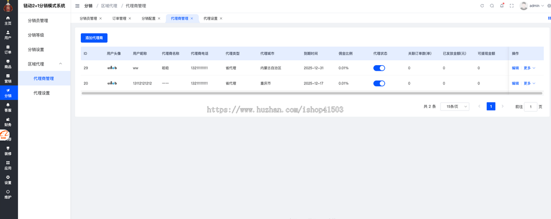Open 更多 dropdown for row 20
551x219 pixels.
coord(529,83)
